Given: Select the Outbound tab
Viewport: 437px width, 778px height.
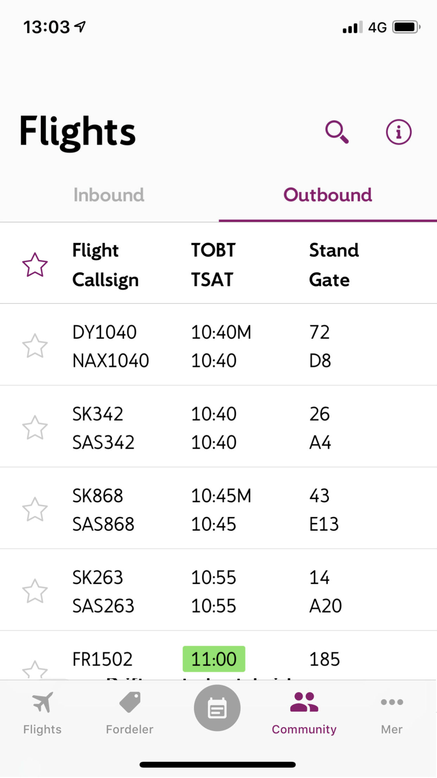Looking at the screenshot, I should 328,195.
